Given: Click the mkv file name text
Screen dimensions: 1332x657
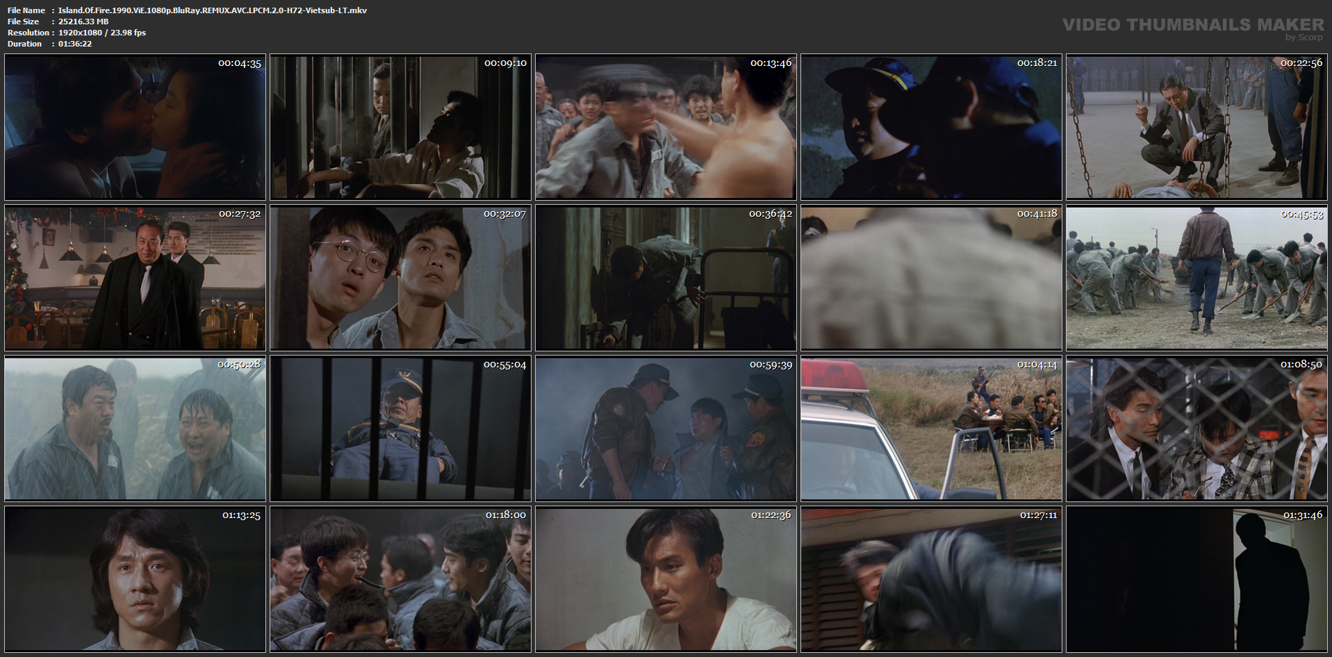Looking at the screenshot, I should [213, 10].
